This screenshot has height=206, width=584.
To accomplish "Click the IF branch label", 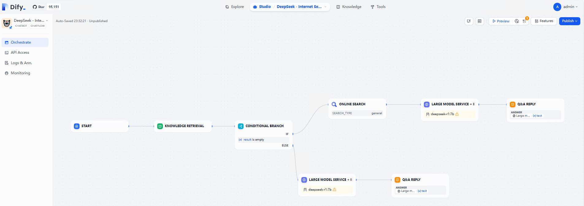I will click(x=287, y=134).
